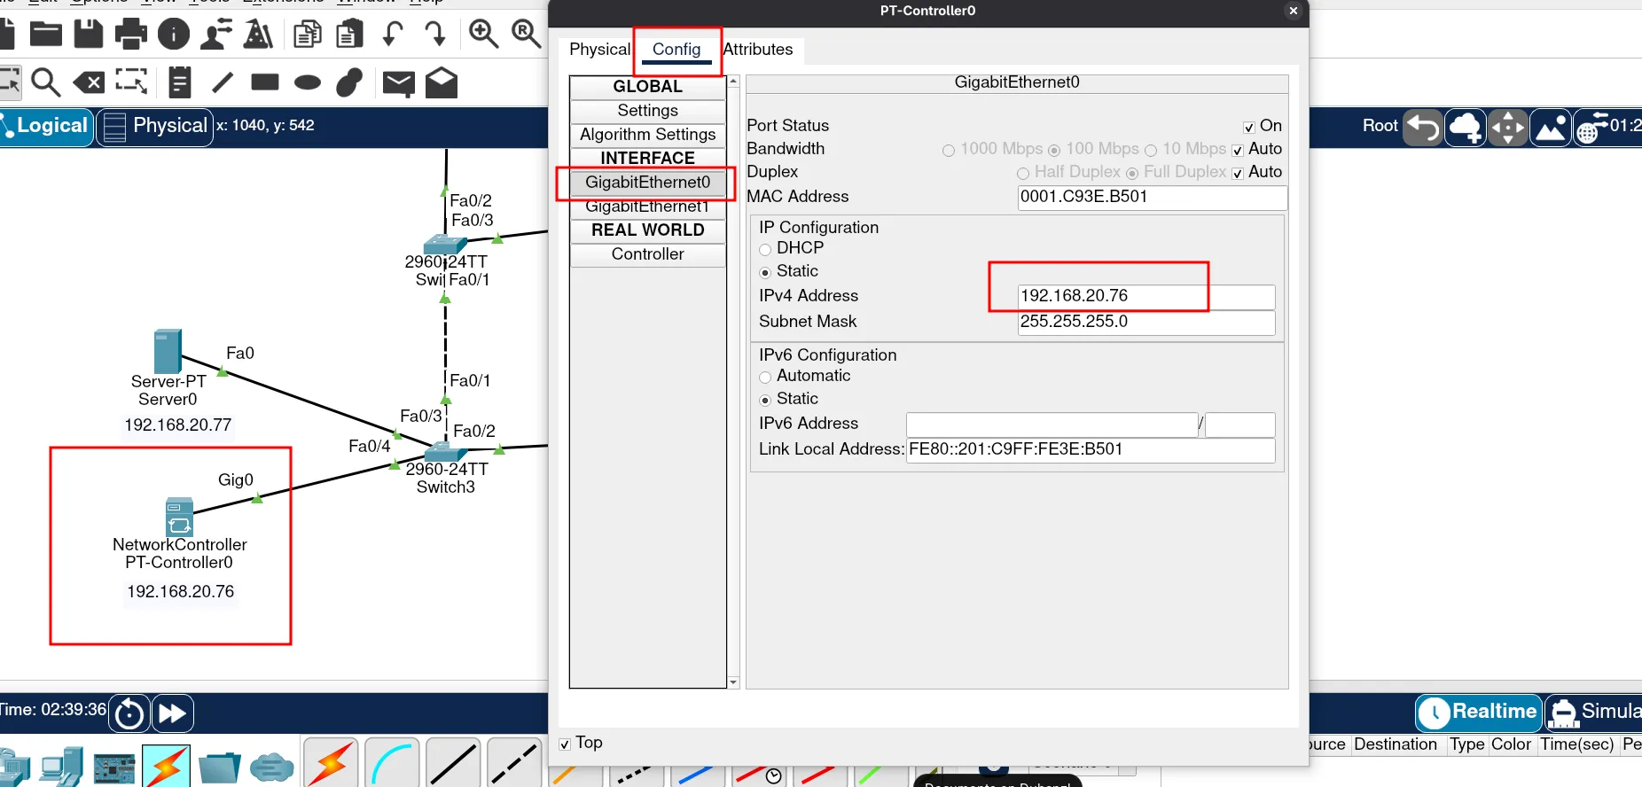
Task: Select Automatic IPv6 configuration option
Action: [x=765, y=377]
